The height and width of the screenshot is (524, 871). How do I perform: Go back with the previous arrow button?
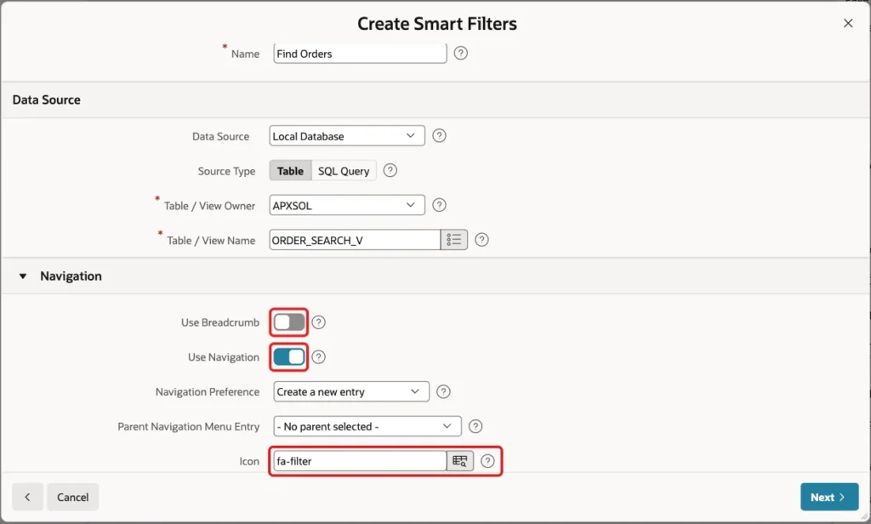tap(27, 497)
